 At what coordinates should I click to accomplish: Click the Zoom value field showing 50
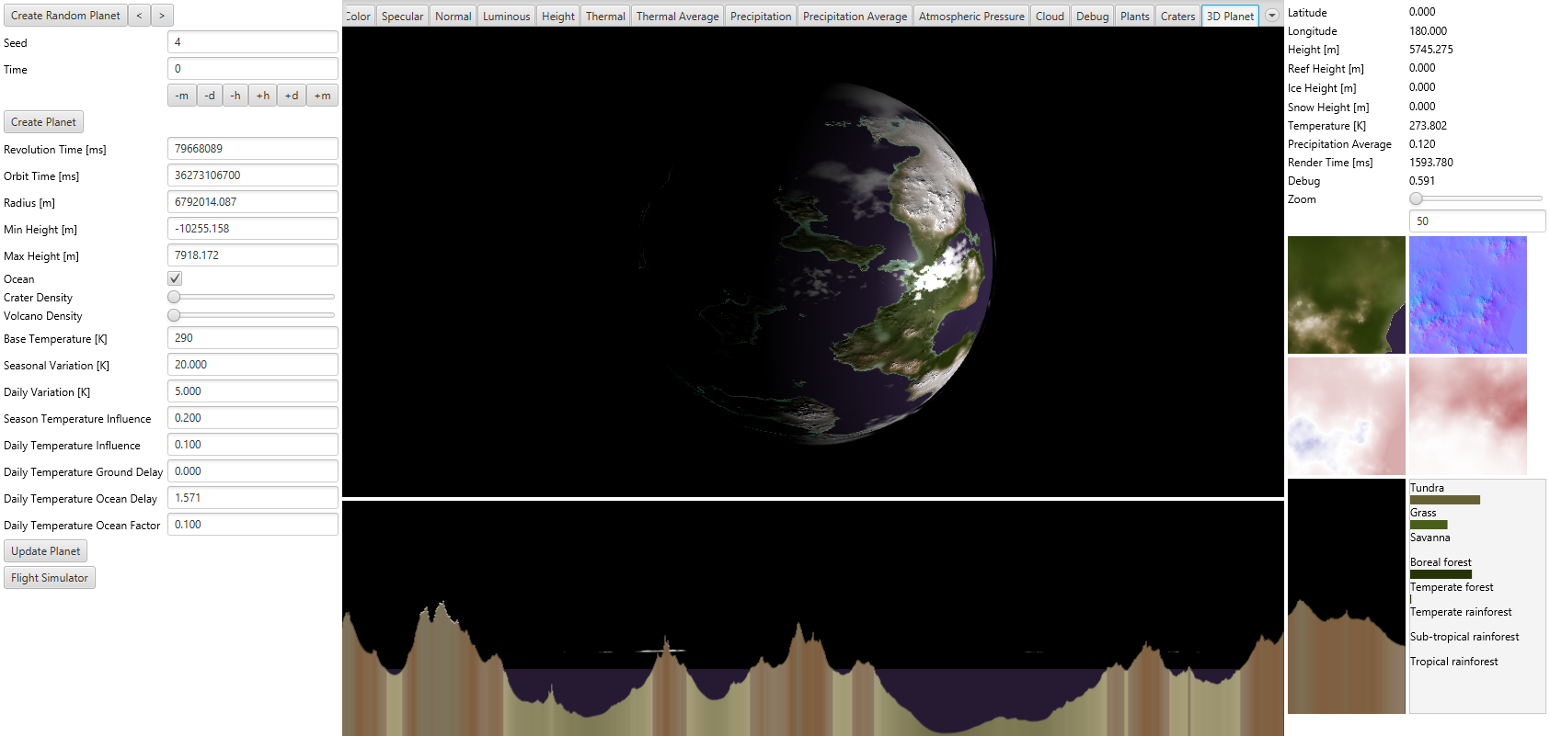click(x=1477, y=221)
